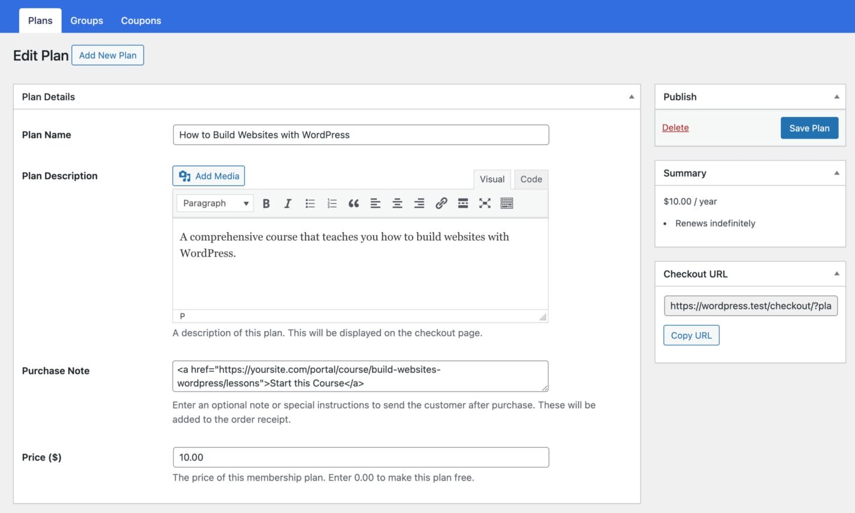Click the Delete link
Screen dimensions: 855x513
(675, 128)
